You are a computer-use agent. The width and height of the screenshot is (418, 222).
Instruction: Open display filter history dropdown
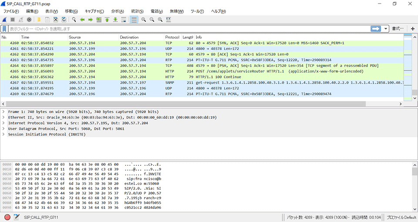coord(385,29)
